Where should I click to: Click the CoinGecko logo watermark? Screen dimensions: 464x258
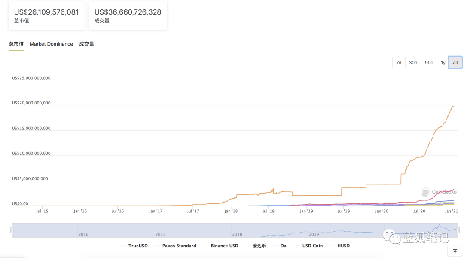coord(439,192)
